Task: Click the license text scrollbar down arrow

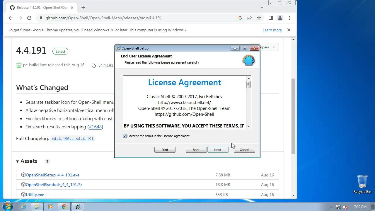Action: tap(248, 126)
